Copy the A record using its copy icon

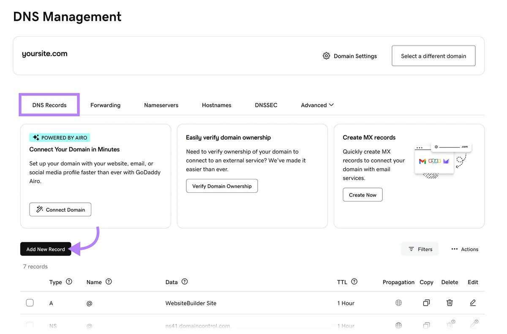click(x=426, y=303)
